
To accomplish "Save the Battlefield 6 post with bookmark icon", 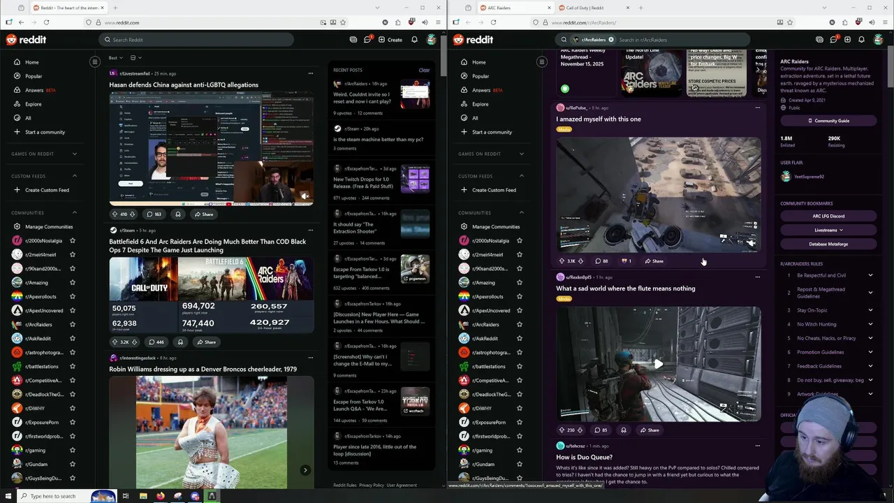I will click(x=180, y=342).
